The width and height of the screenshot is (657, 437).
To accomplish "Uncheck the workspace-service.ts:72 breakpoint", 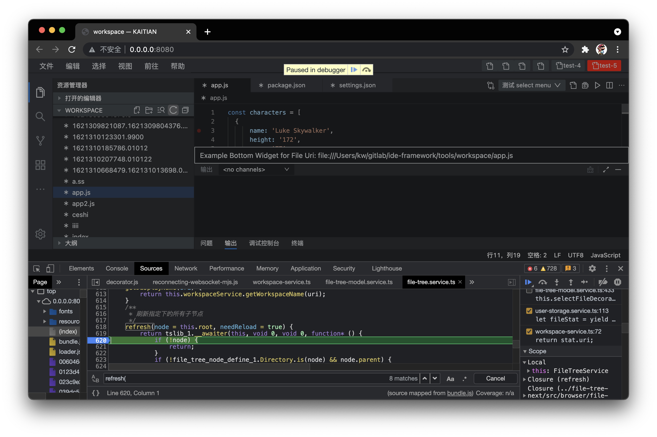I will click(529, 331).
